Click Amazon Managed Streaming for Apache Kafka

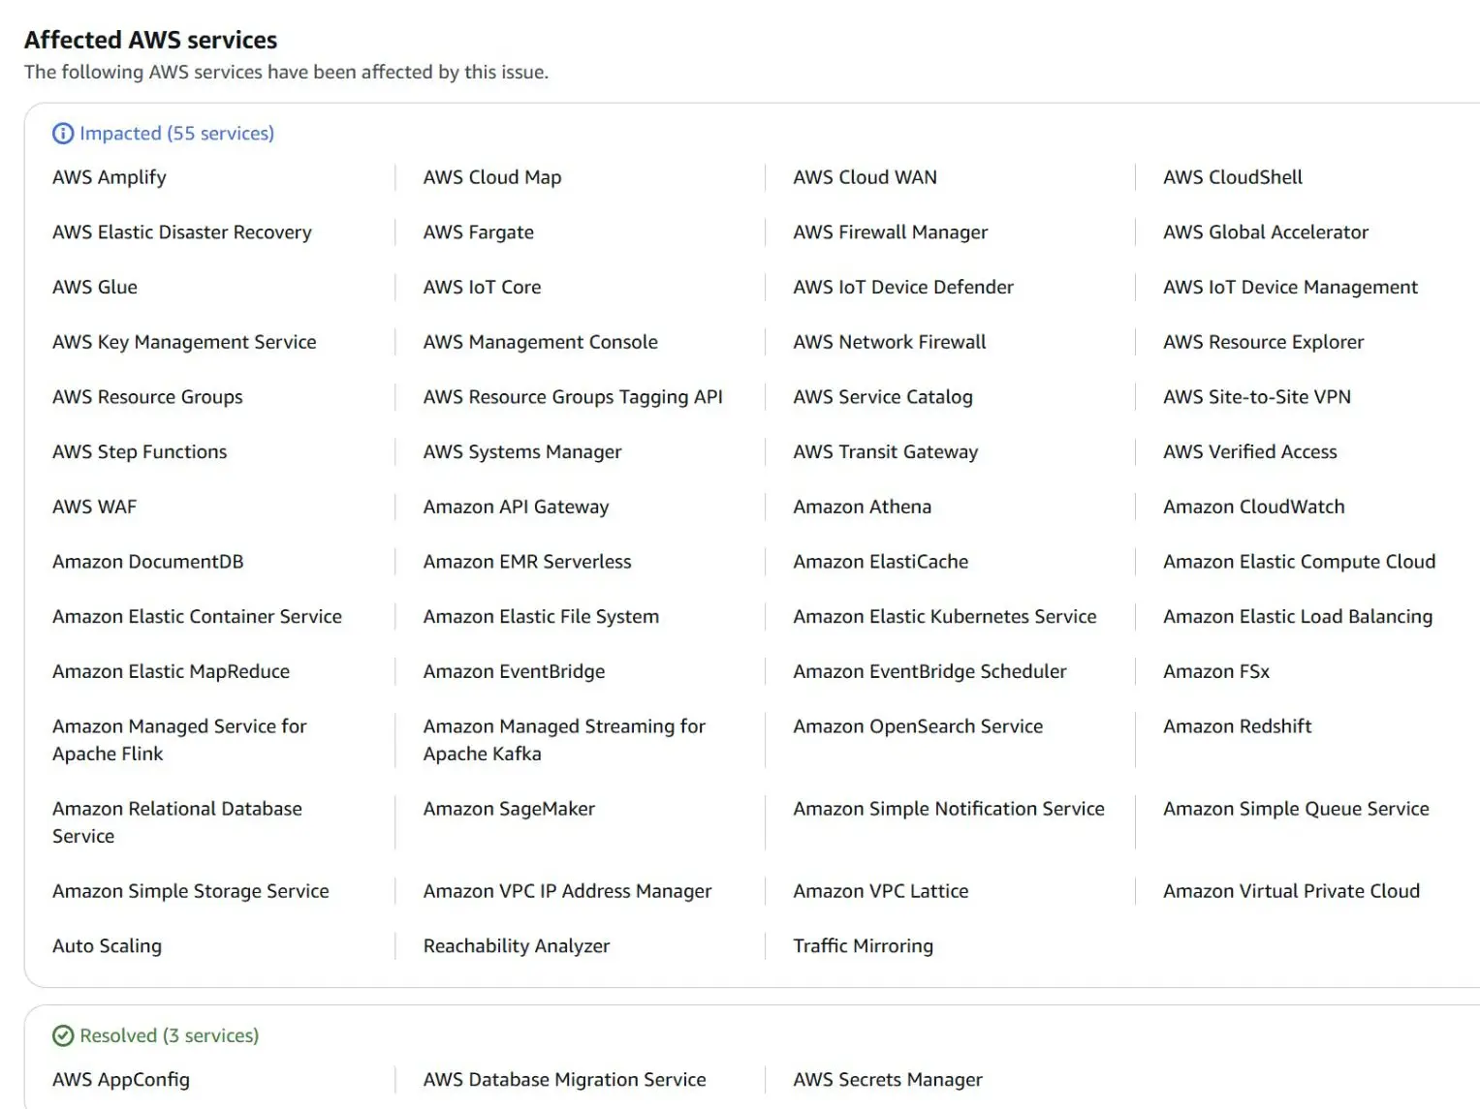coord(564,741)
